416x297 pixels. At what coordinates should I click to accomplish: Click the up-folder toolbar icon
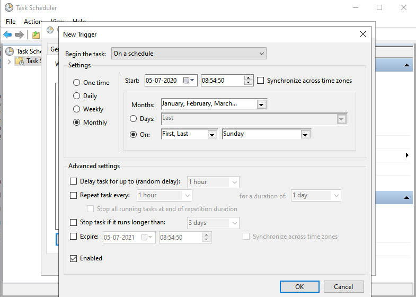[36, 34]
